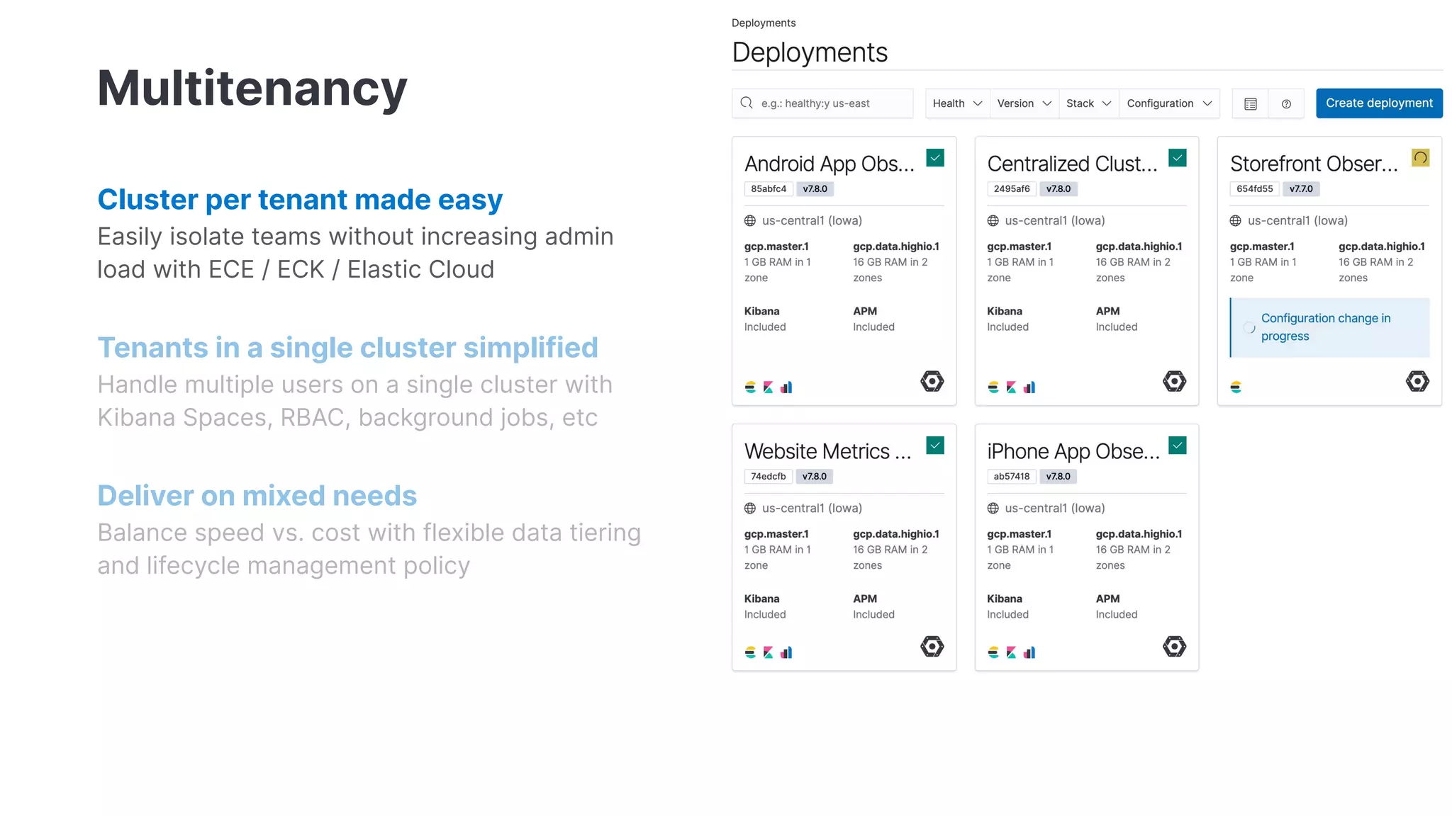Click deployment ID badge 654fd55
Viewport: 1452px width, 816px height.
coord(1255,189)
